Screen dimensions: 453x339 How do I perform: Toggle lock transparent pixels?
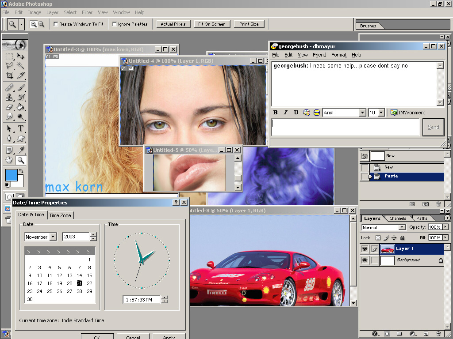click(378, 238)
